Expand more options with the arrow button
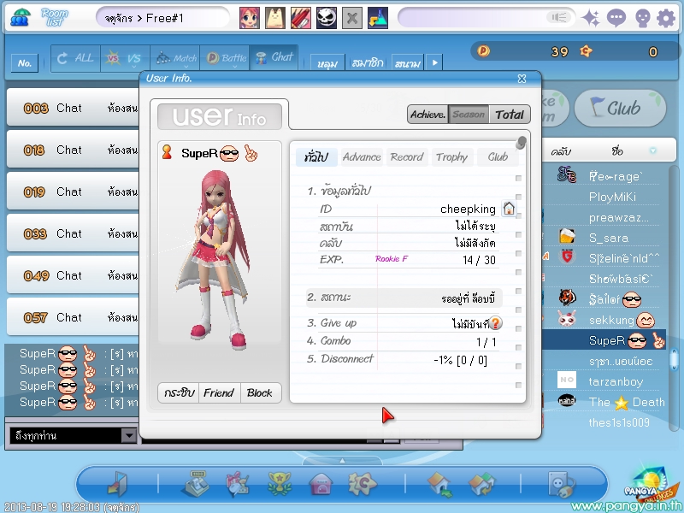This screenshot has height=513, width=684. point(434,62)
